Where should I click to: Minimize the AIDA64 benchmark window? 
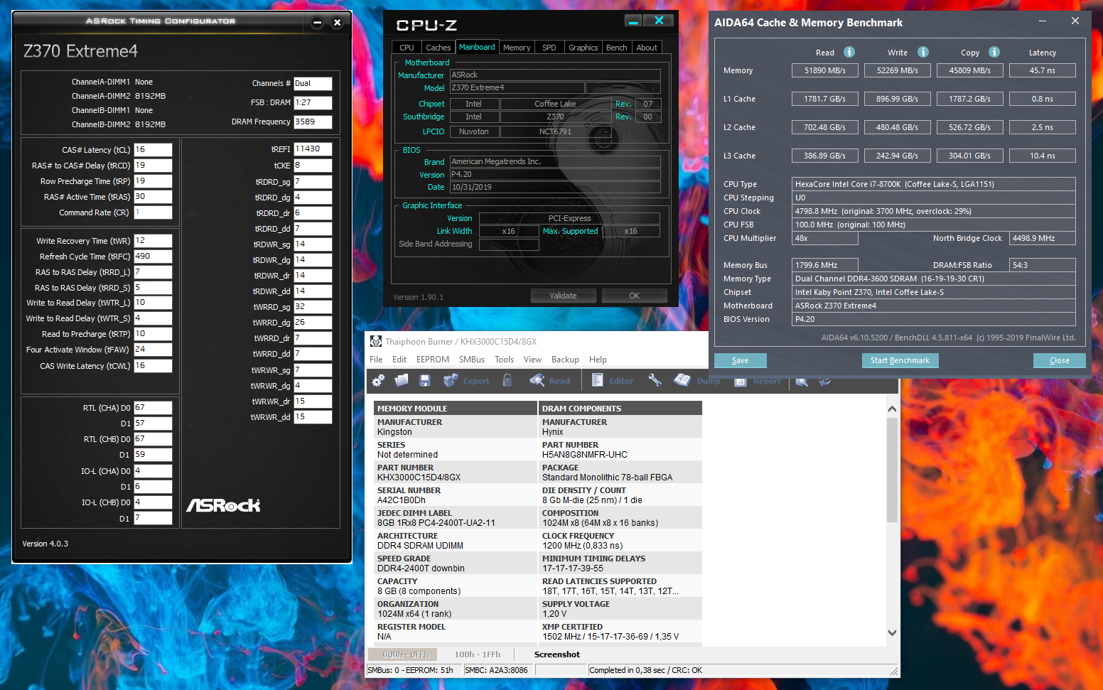1043,21
